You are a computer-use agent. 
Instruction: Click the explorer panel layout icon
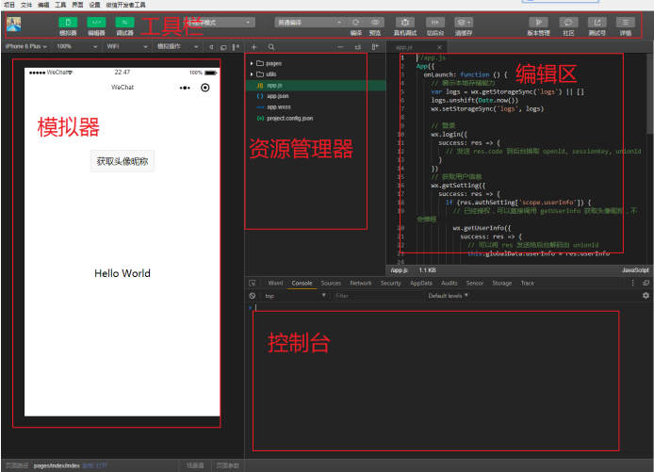pyautogui.click(x=375, y=47)
